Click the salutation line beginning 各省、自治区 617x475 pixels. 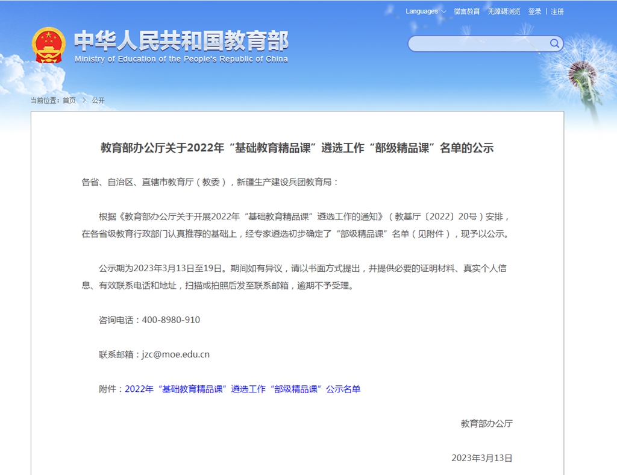(x=210, y=182)
